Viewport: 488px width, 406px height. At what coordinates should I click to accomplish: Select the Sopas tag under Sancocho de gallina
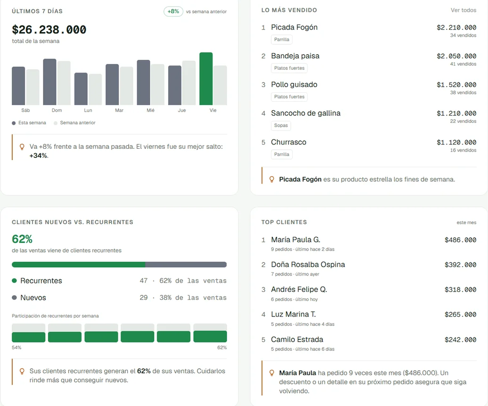point(281,125)
